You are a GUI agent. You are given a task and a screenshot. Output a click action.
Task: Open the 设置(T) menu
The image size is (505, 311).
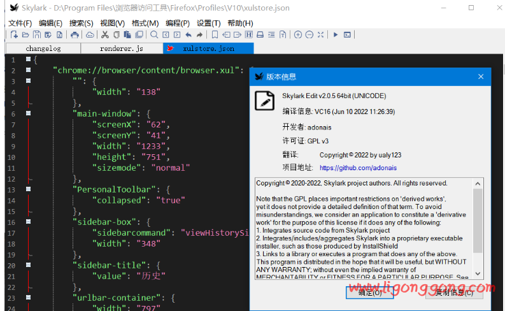[x=209, y=23]
